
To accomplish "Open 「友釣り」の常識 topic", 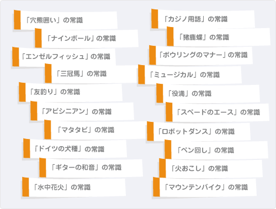I will (71, 92).
